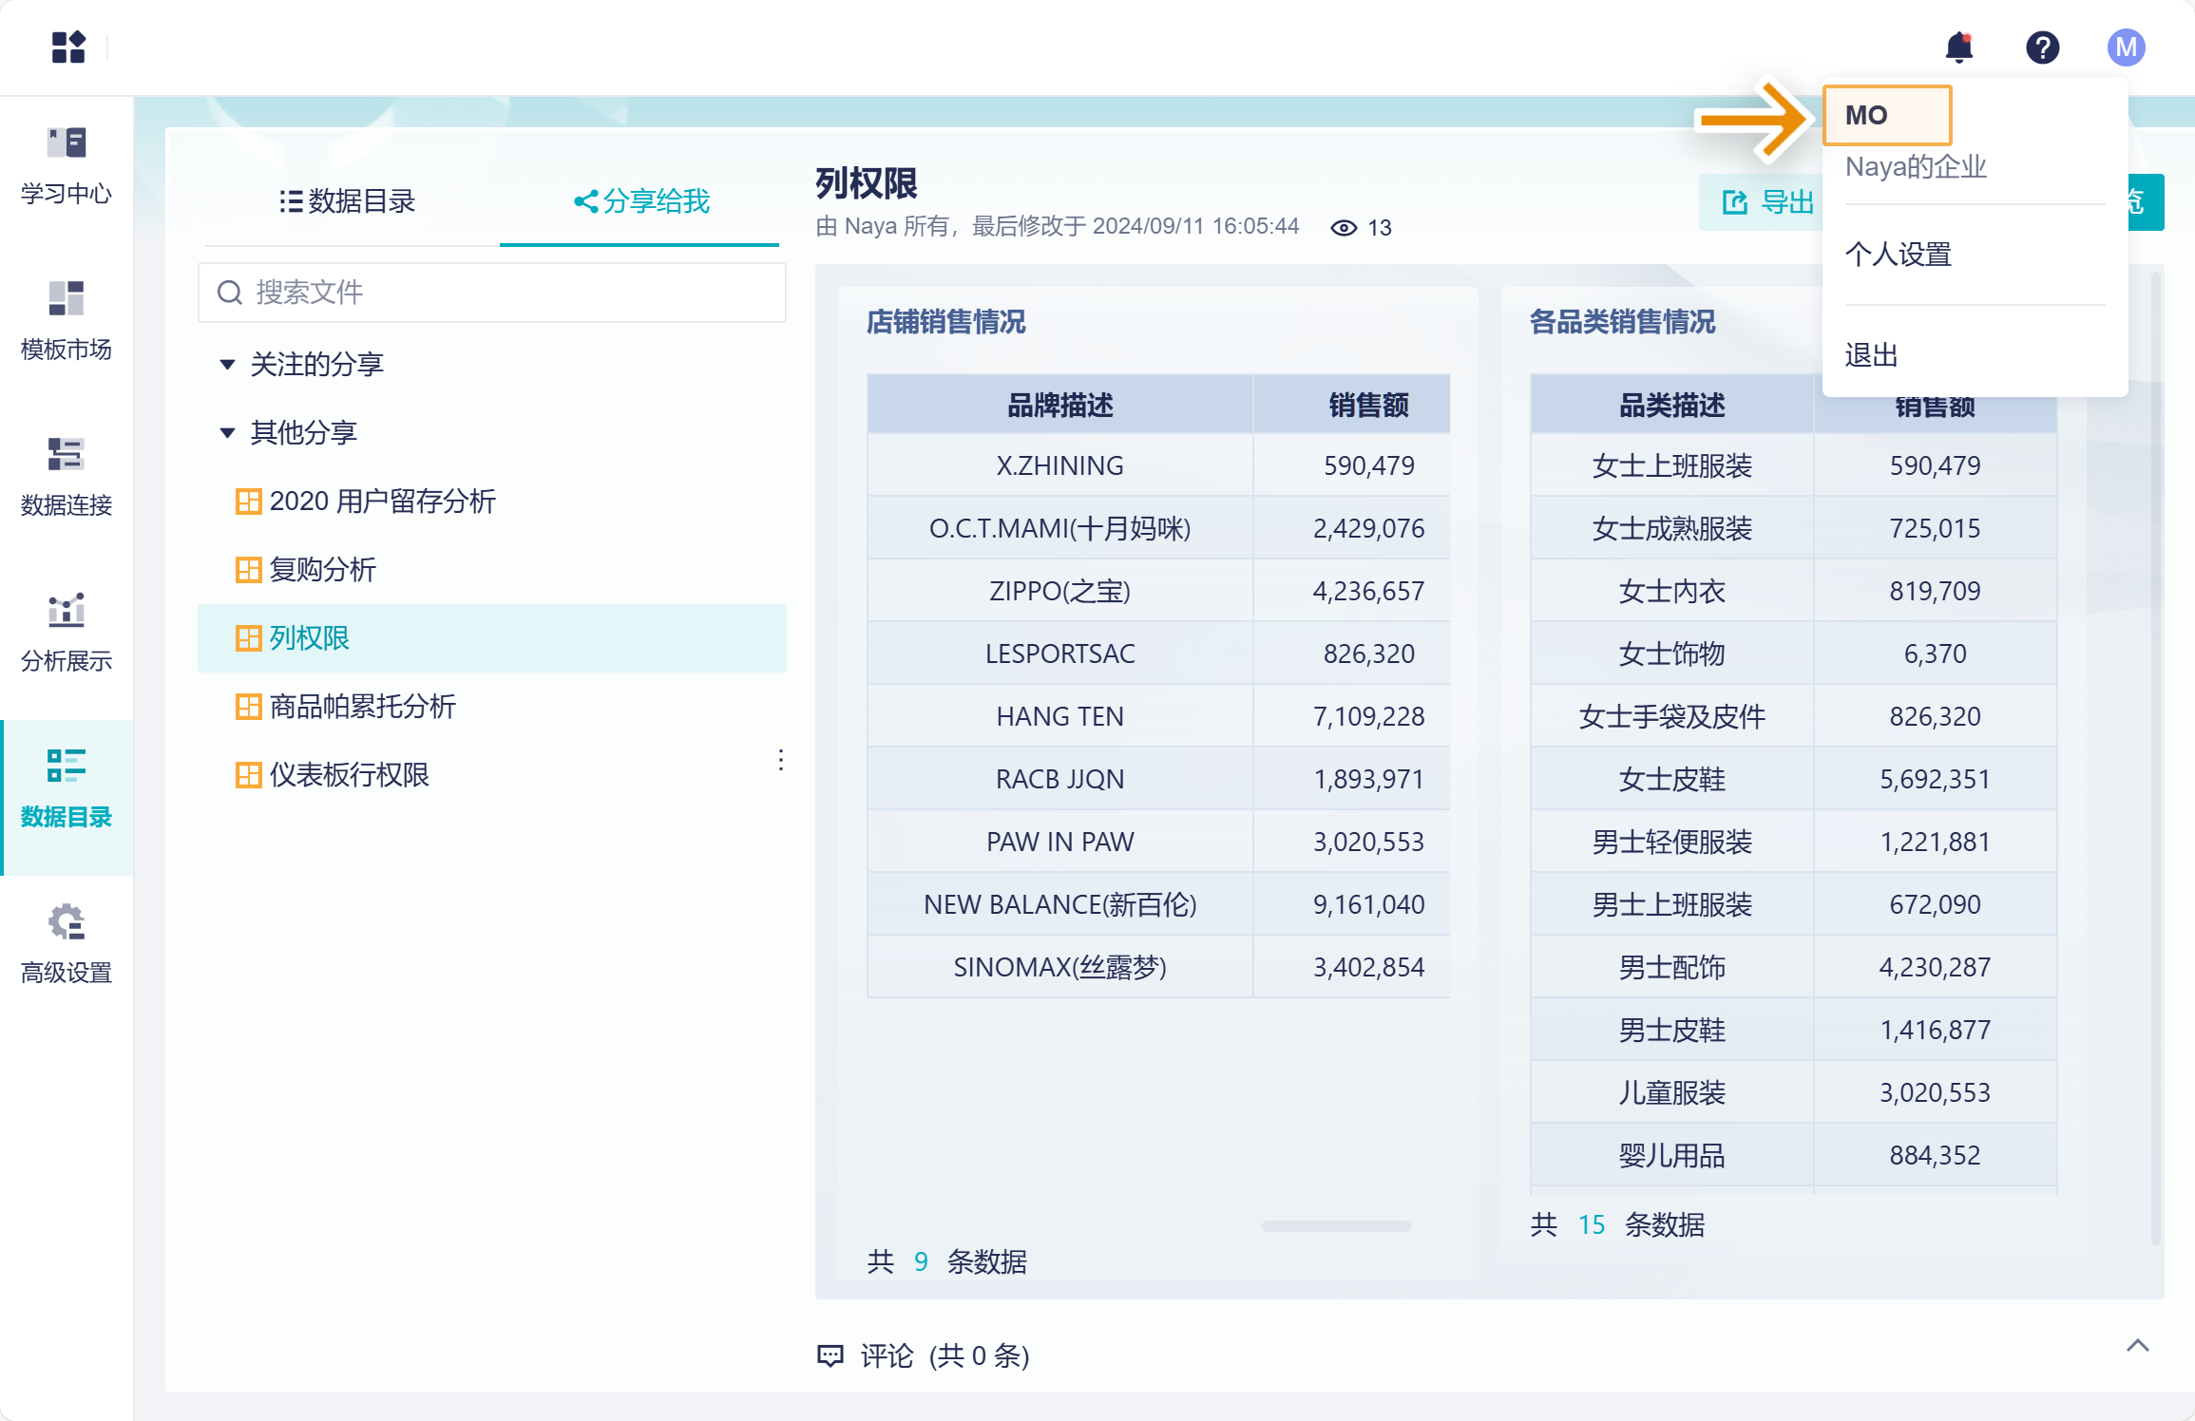The width and height of the screenshot is (2195, 1421).
Task: Click the app grid logo icon
Action: (68, 47)
